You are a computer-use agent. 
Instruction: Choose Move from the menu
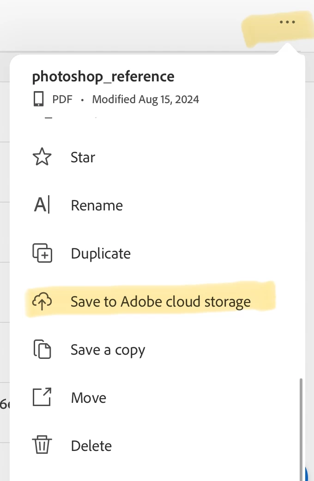coord(89,398)
